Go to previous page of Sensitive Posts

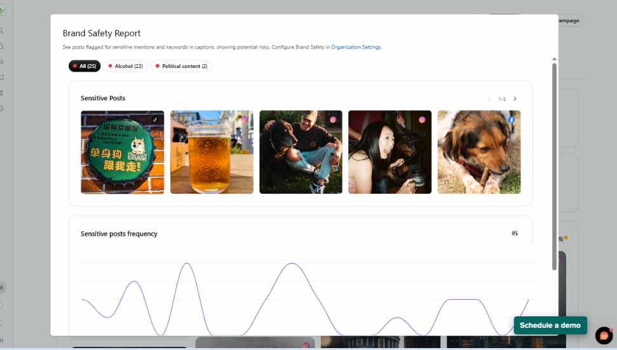click(x=489, y=98)
